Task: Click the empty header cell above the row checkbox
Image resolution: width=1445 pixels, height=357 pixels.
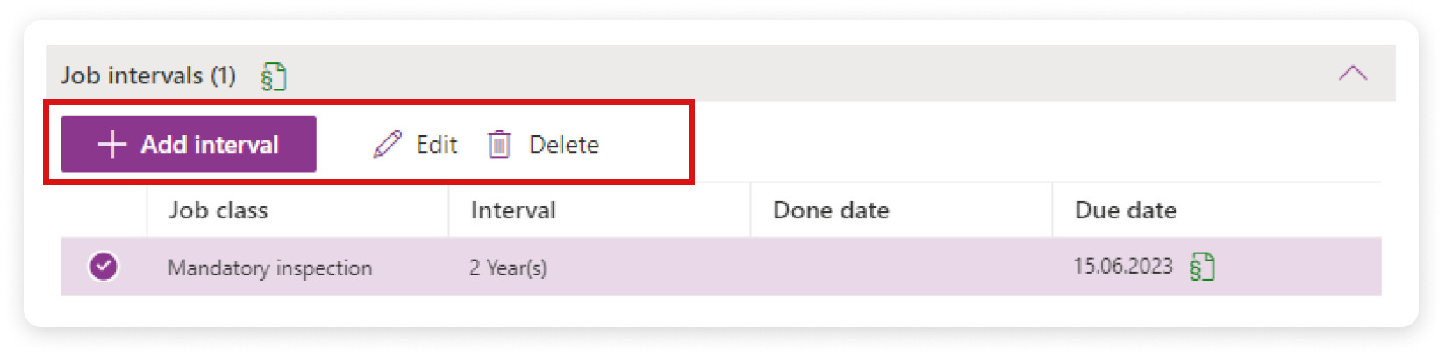Action: [x=104, y=211]
